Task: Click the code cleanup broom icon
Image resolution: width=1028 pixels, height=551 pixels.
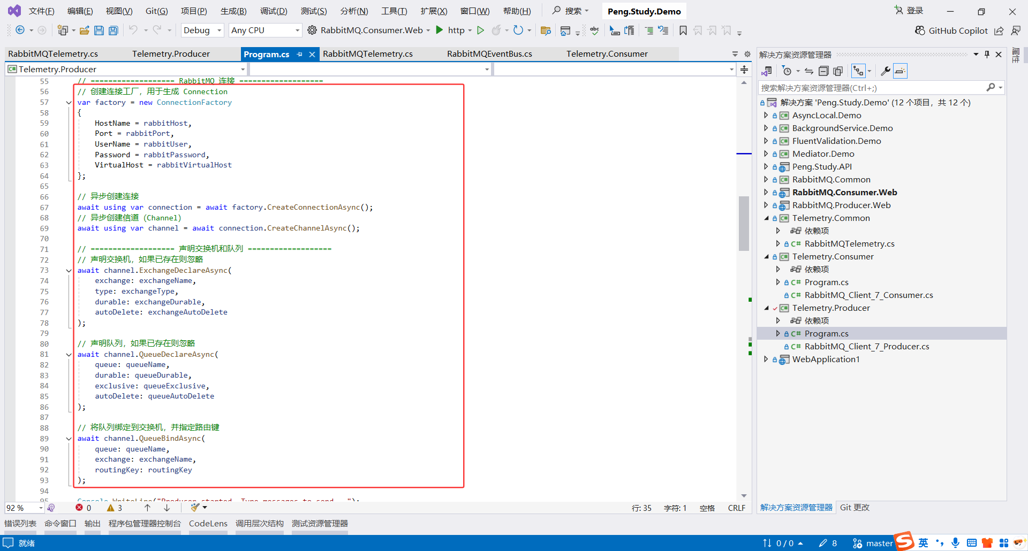Action: click(x=195, y=508)
